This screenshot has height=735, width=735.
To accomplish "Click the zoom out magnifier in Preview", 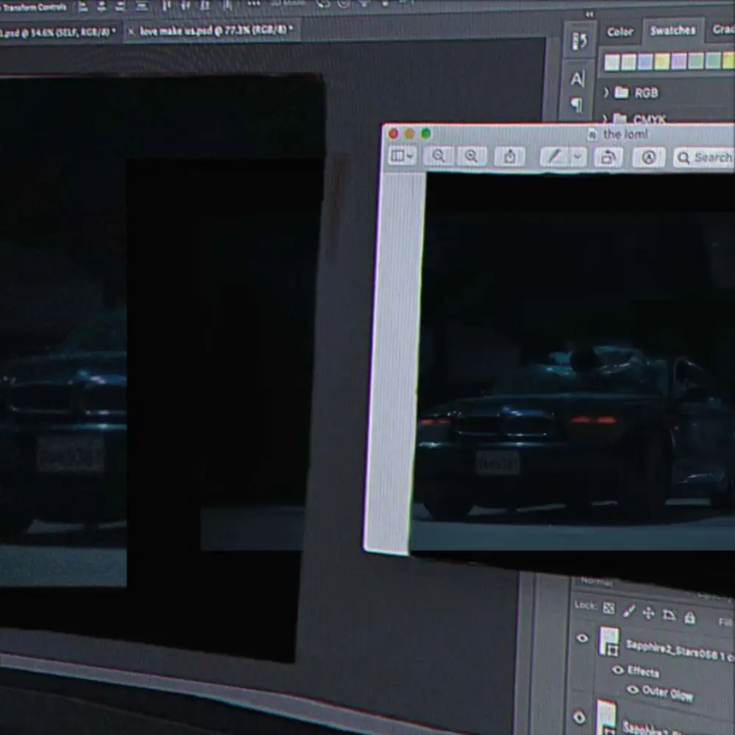I will (x=439, y=156).
